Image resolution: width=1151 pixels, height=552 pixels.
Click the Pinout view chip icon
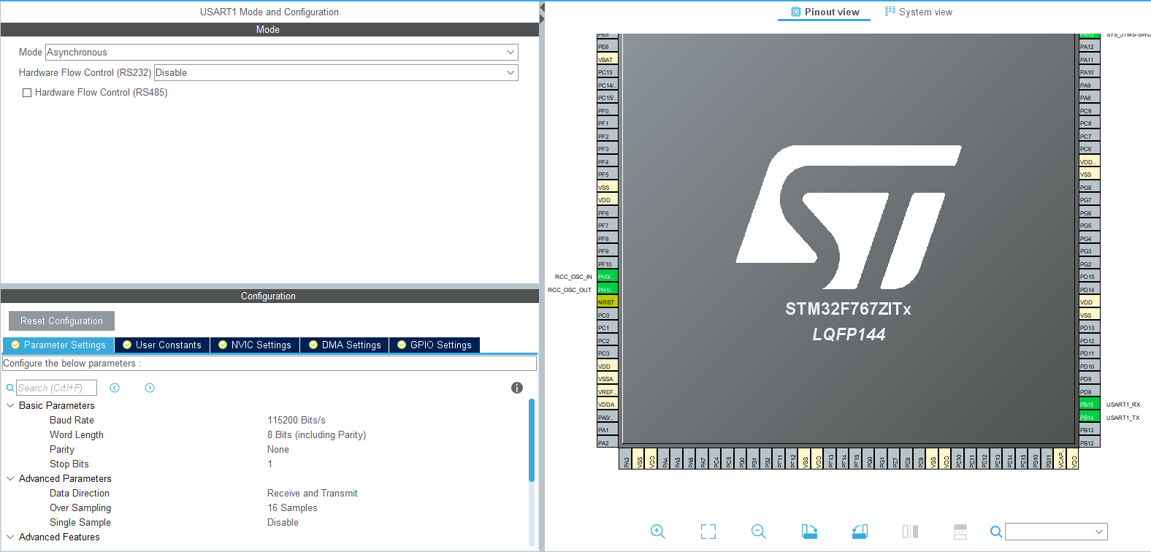[x=796, y=12]
